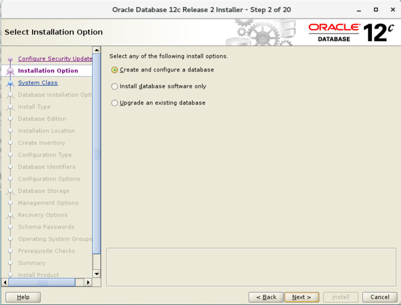
Task: Click the Configuration Type step text
Action: coord(45,155)
